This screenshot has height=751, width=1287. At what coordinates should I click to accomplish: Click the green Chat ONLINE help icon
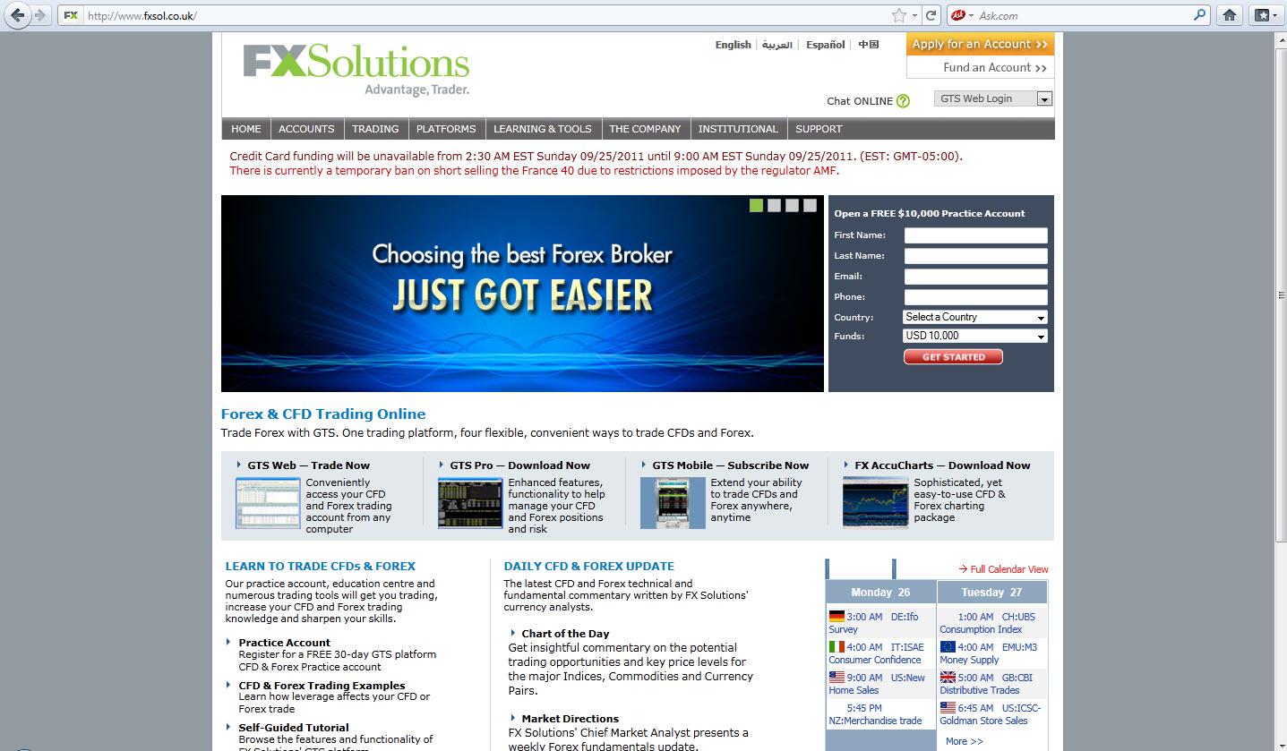903,101
